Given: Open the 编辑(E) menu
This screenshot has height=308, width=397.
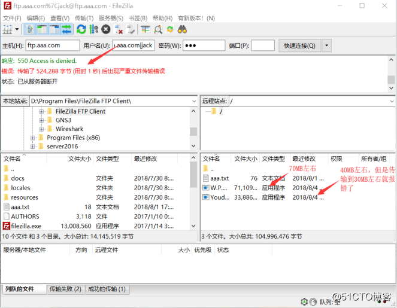Looking at the screenshot, I should pos(36,18).
